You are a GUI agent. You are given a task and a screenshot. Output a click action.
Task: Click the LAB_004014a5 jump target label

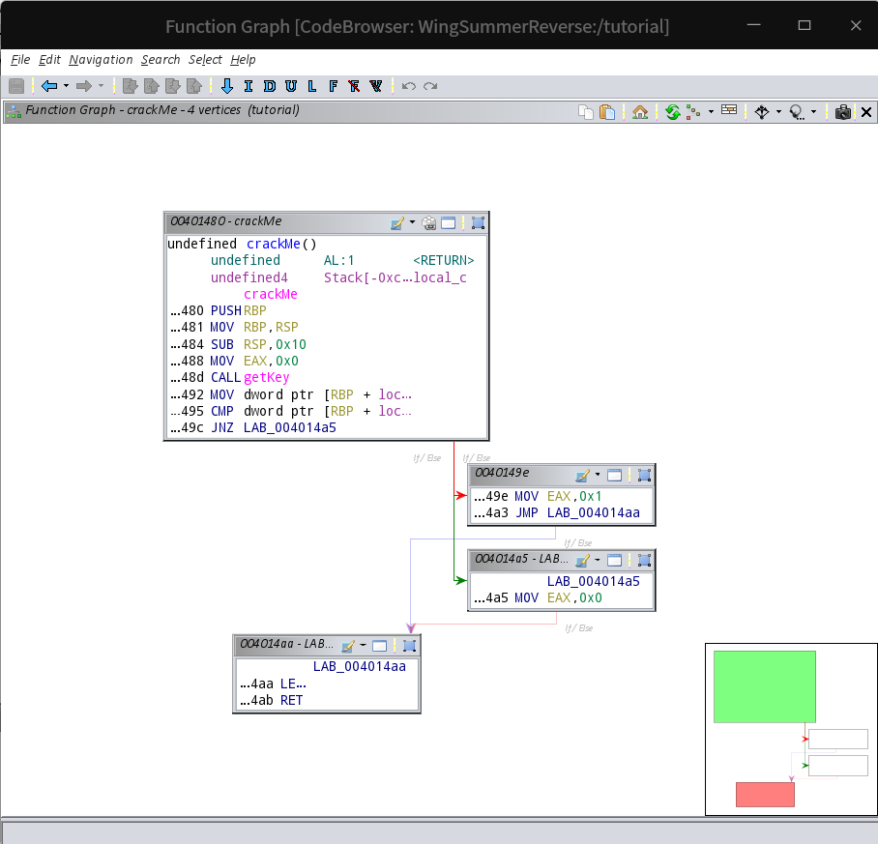point(289,428)
